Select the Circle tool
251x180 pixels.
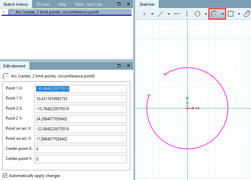tap(197, 14)
